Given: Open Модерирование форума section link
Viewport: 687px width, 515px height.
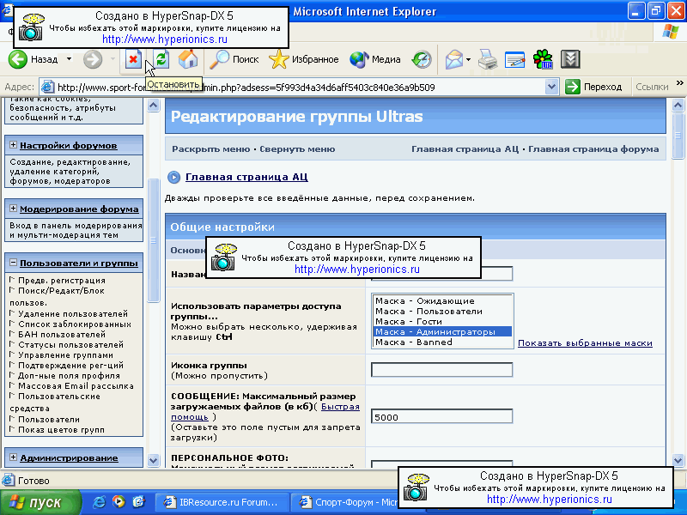Looking at the screenshot, I should (79, 209).
